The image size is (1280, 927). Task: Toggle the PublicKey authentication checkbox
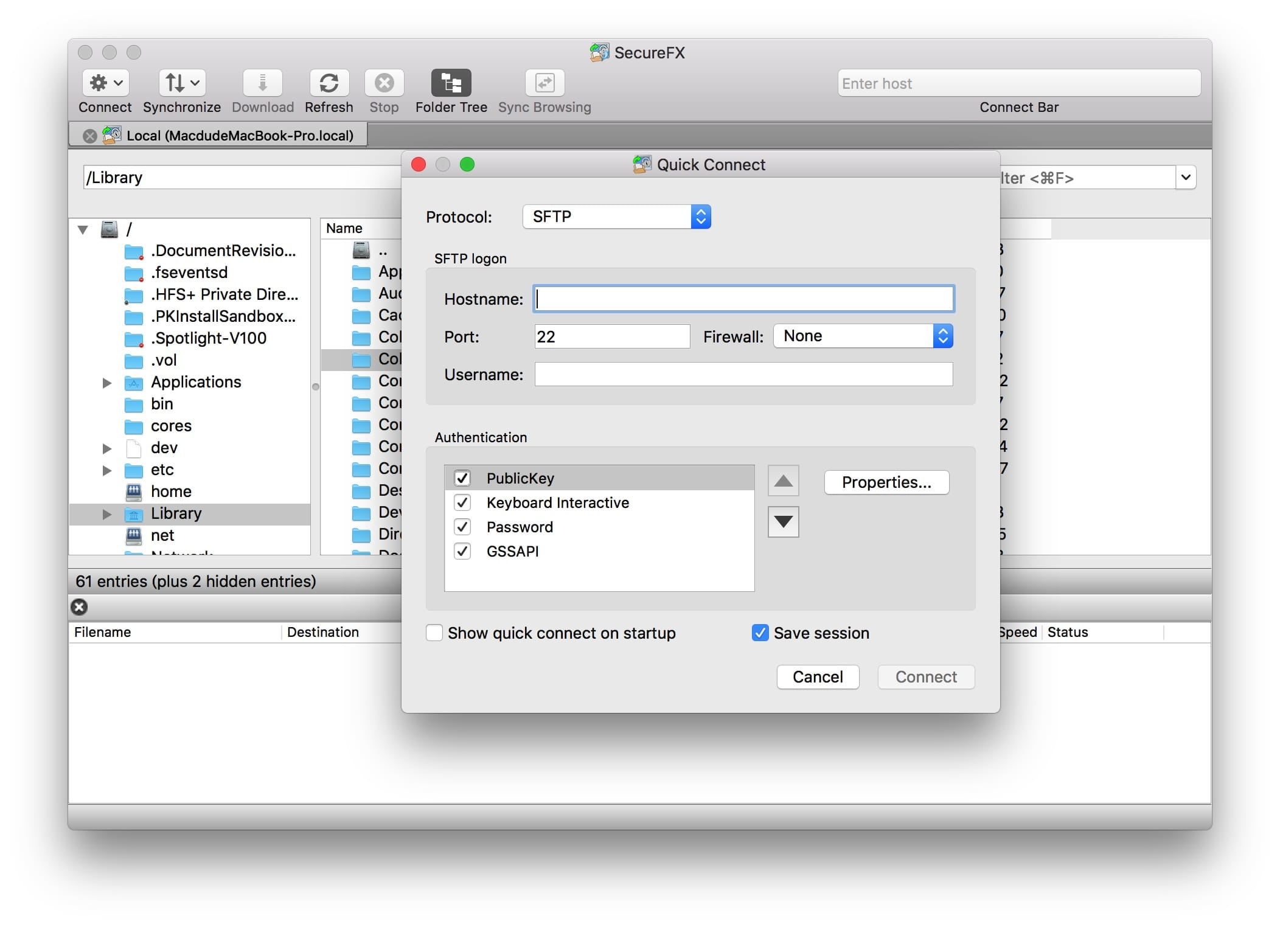[462, 478]
